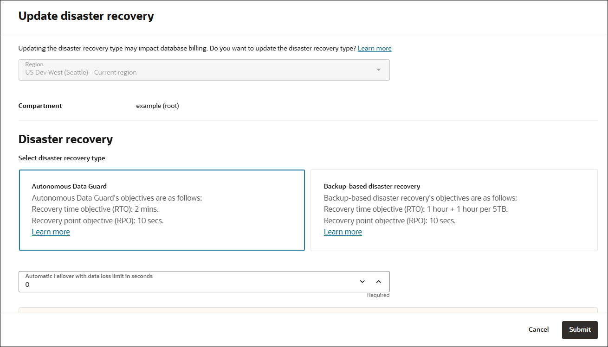The image size is (608, 347).
Task: Click the down chevron on failover field
Action: pyautogui.click(x=362, y=281)
